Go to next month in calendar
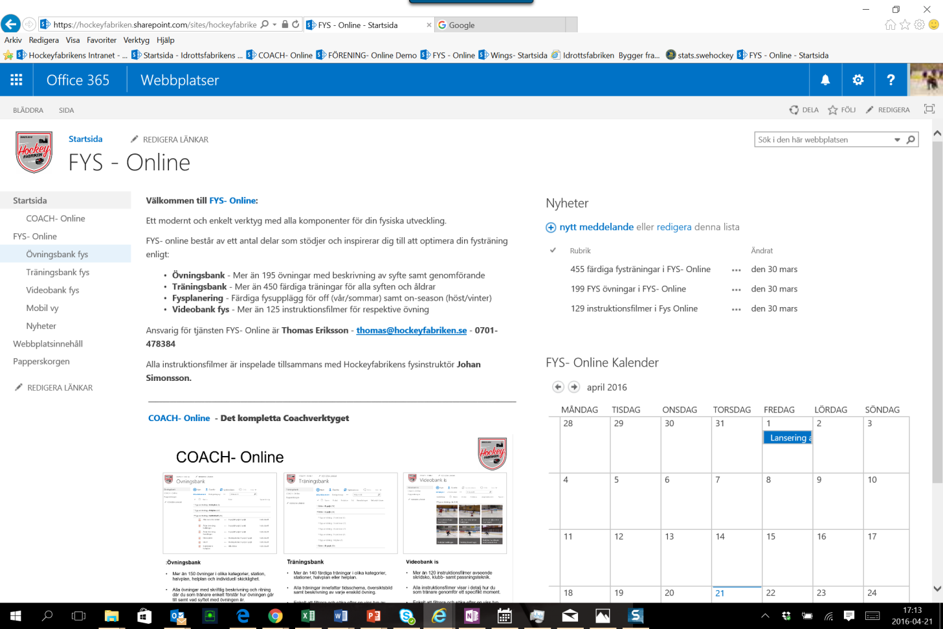 (x=574, y=387)
